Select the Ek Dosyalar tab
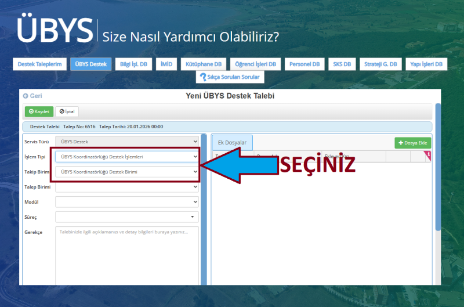The height and width of the screenshot is (307, 464). pos(232,143)
